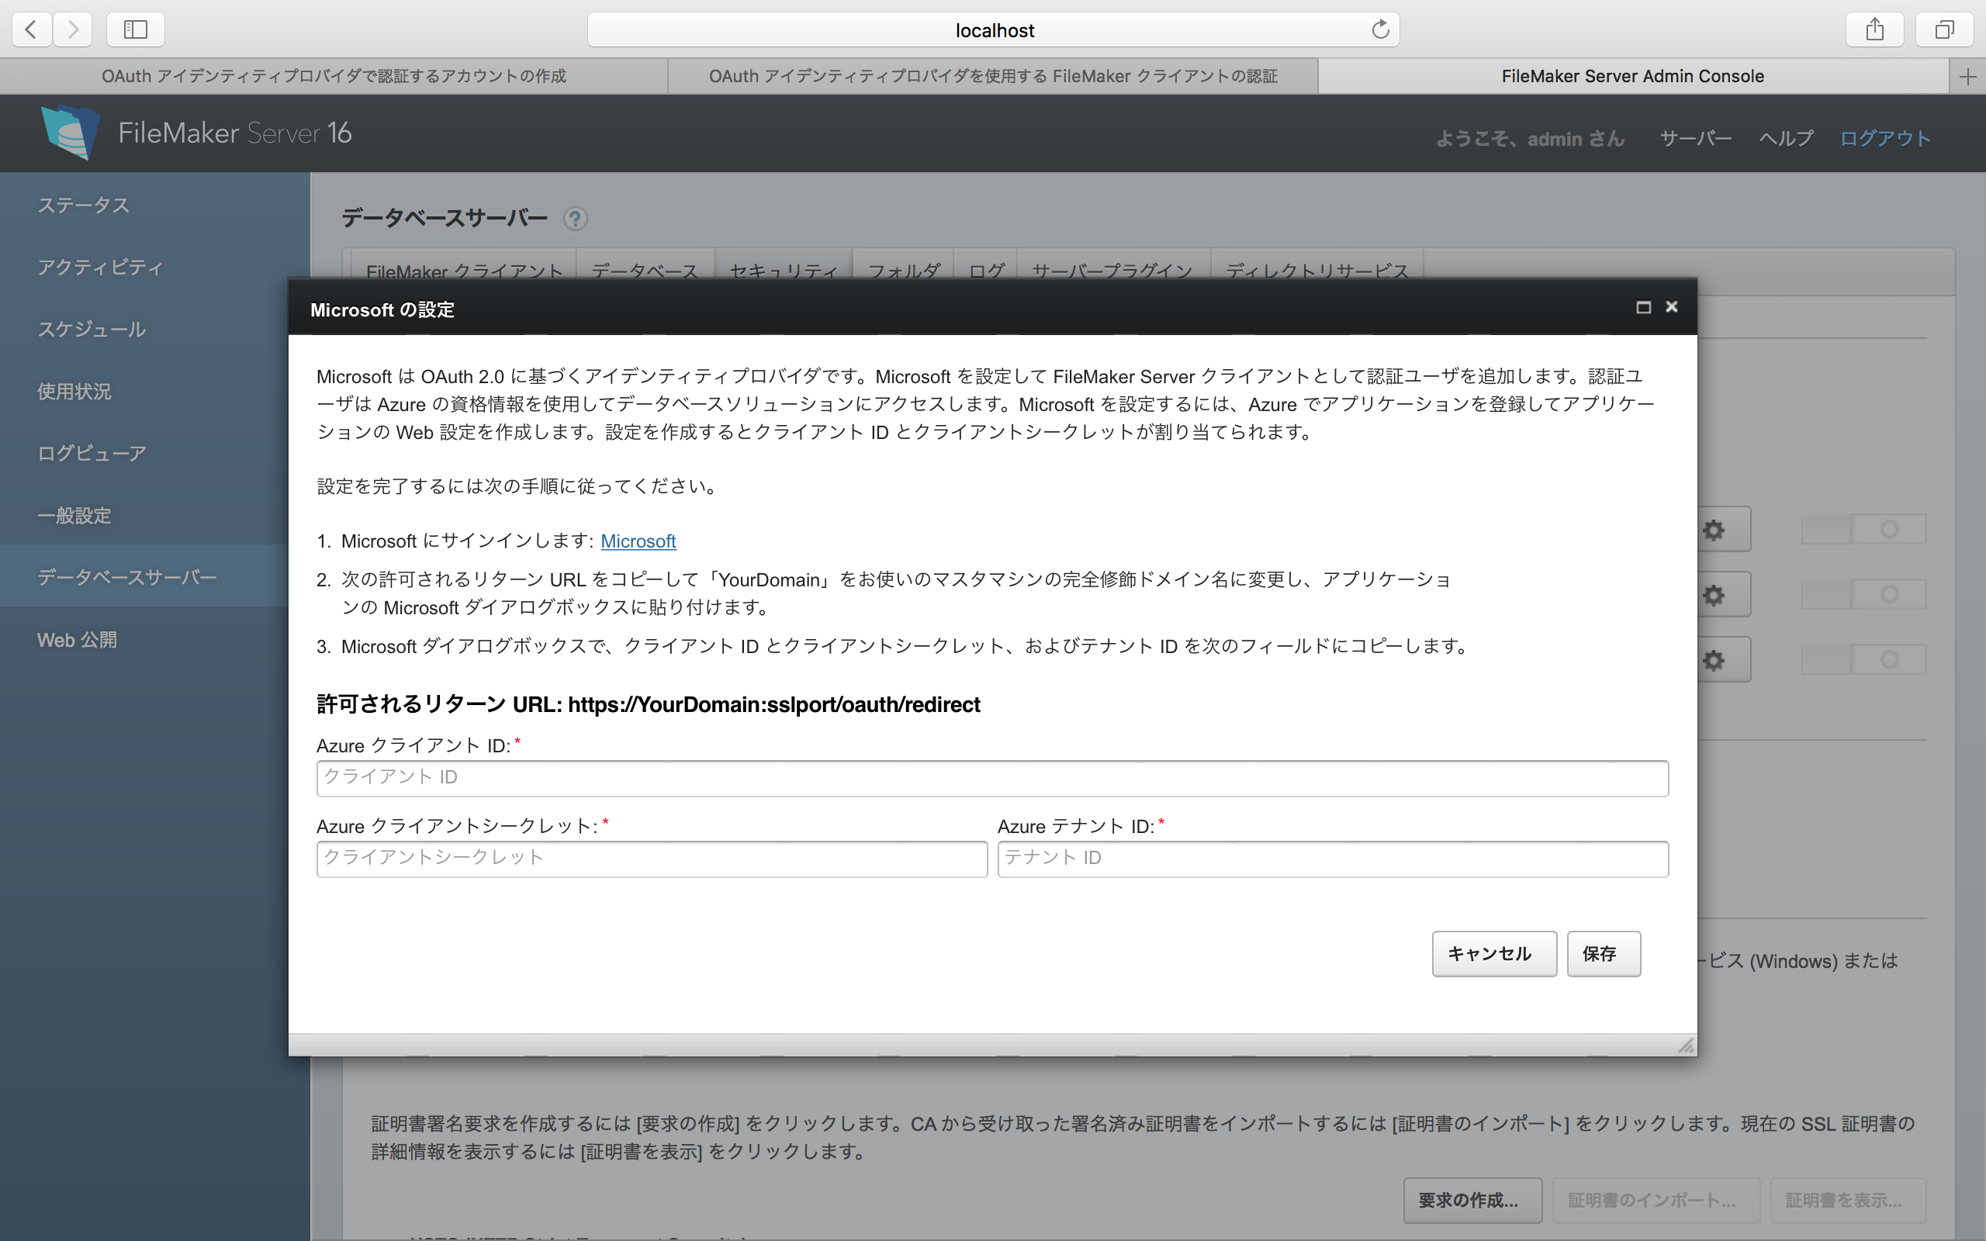The height and width of the screenshot is (1241, 1986).
Task: Click the 証明書を表示... button
Action: click(x=1846, y=1200)
